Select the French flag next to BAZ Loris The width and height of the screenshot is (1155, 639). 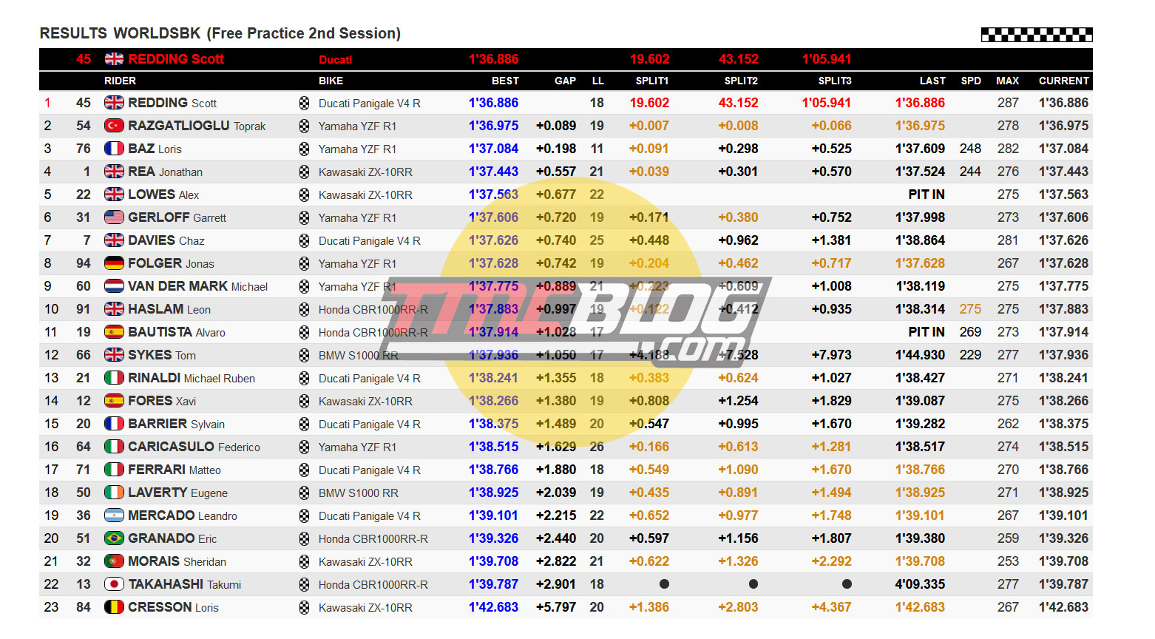114,149
